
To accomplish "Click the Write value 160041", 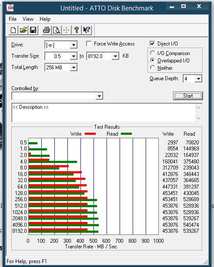I will pyautogui.click(x=170, y=161).
